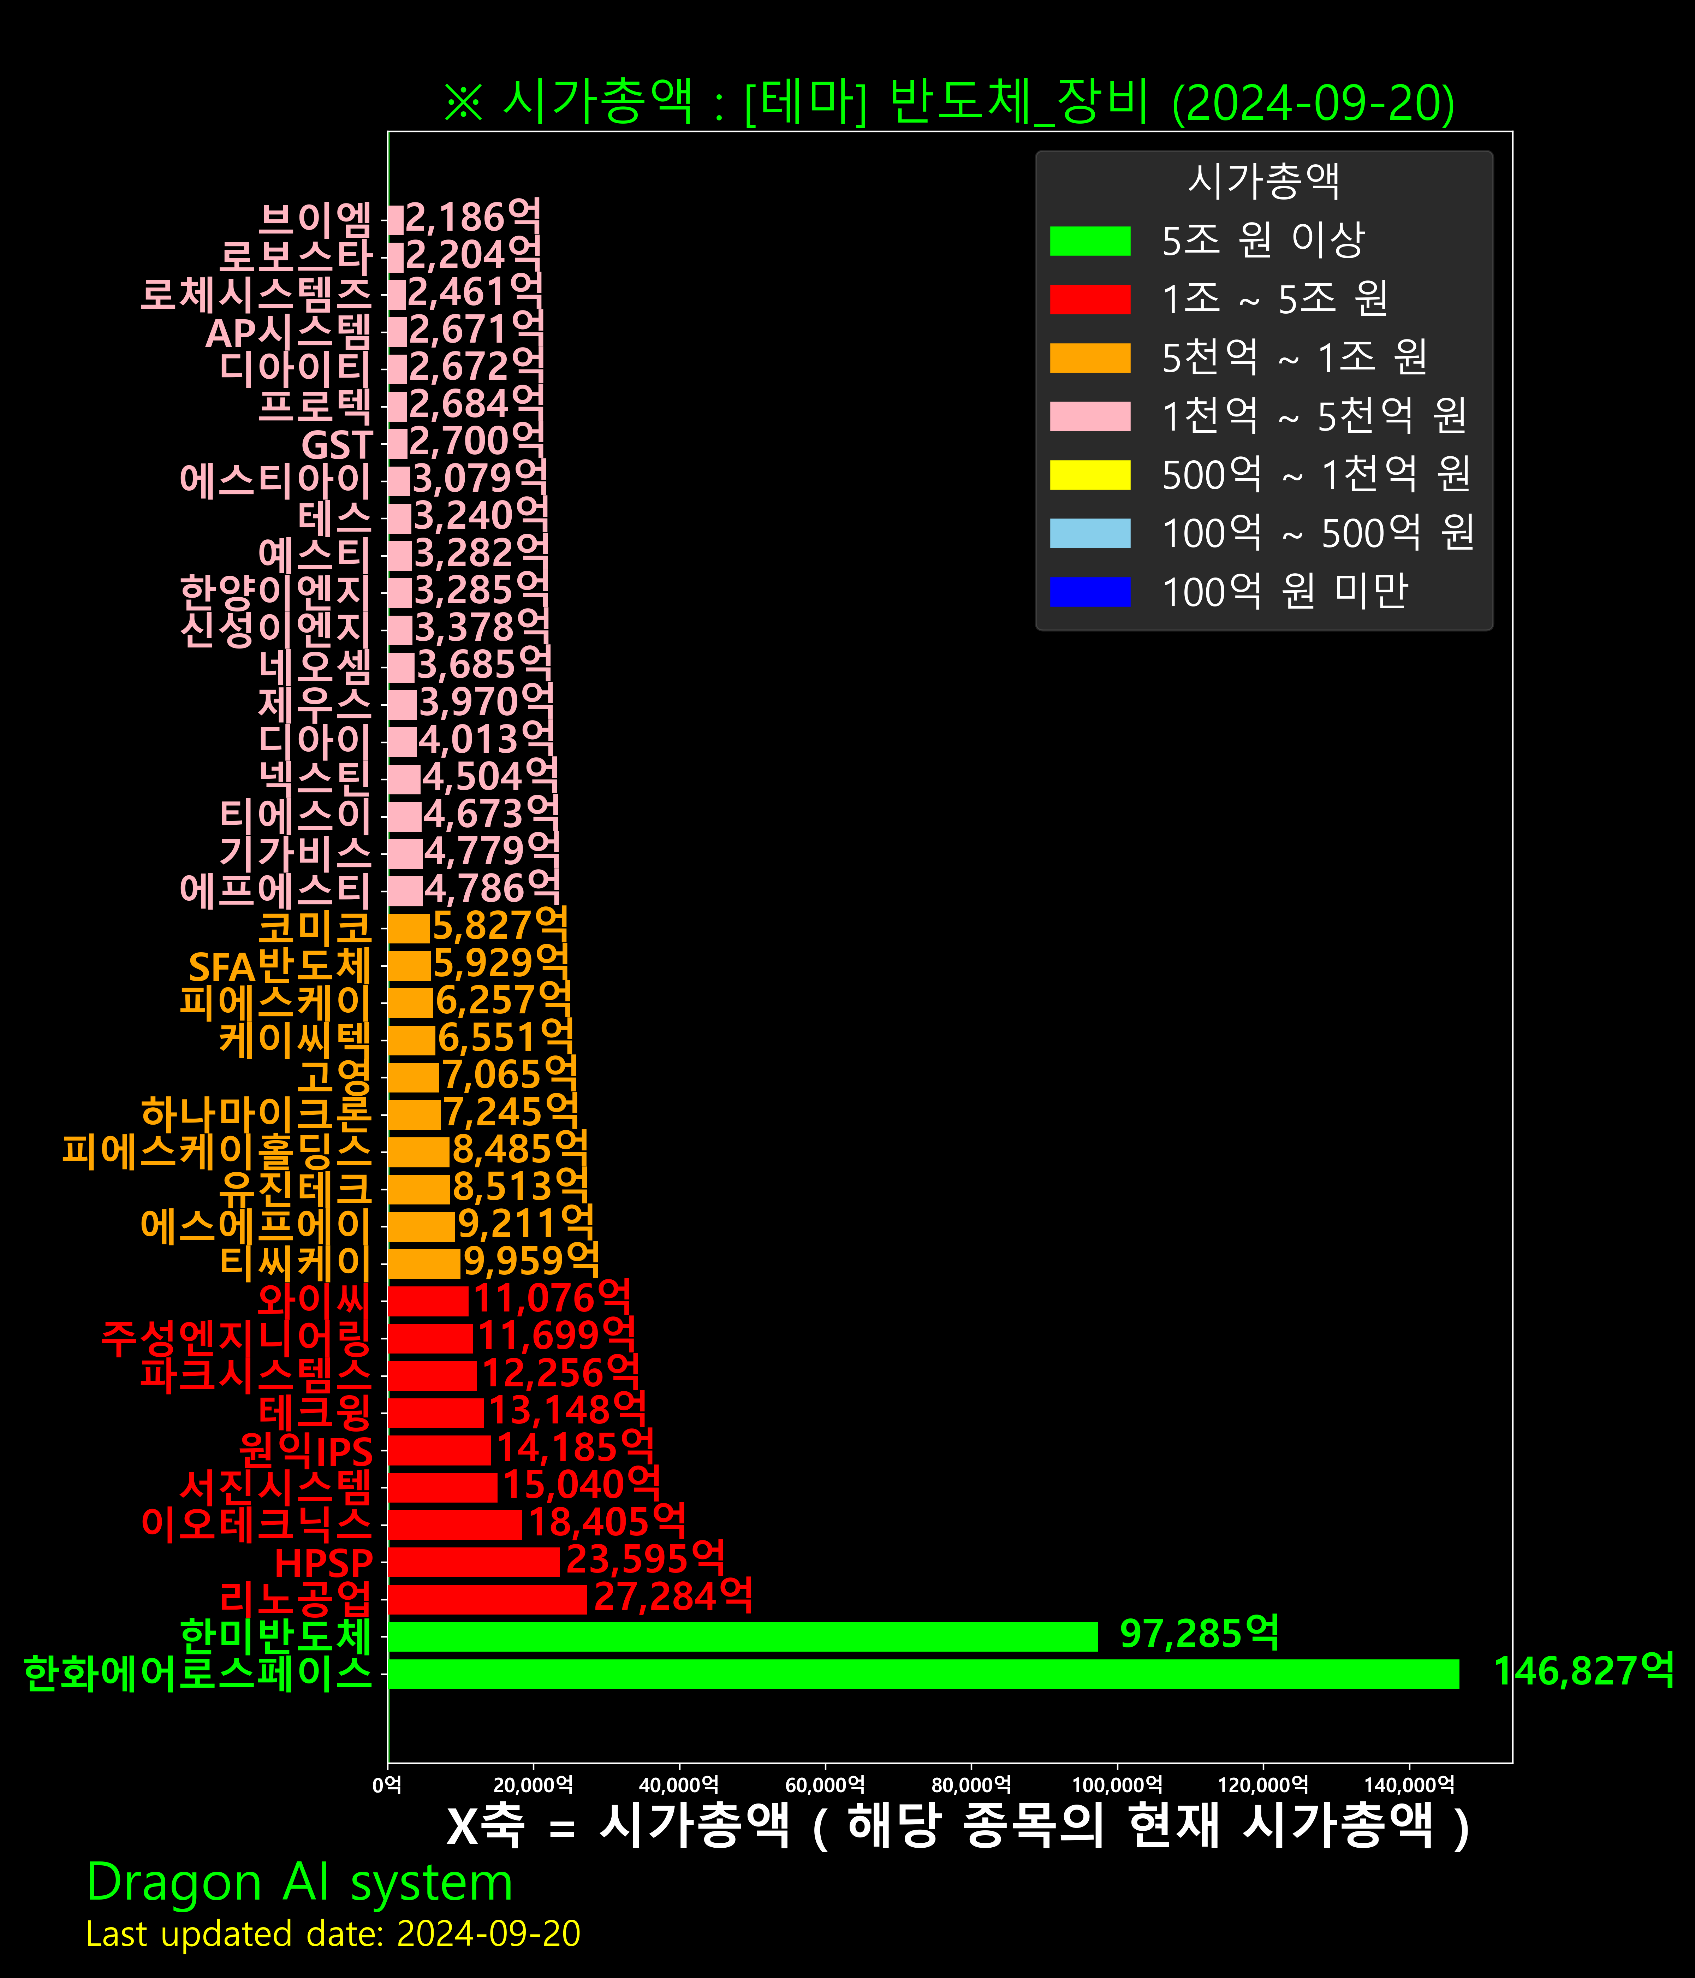Click the value label 9,959억
The image size is (1695, 1978).
click(531, 1261)
